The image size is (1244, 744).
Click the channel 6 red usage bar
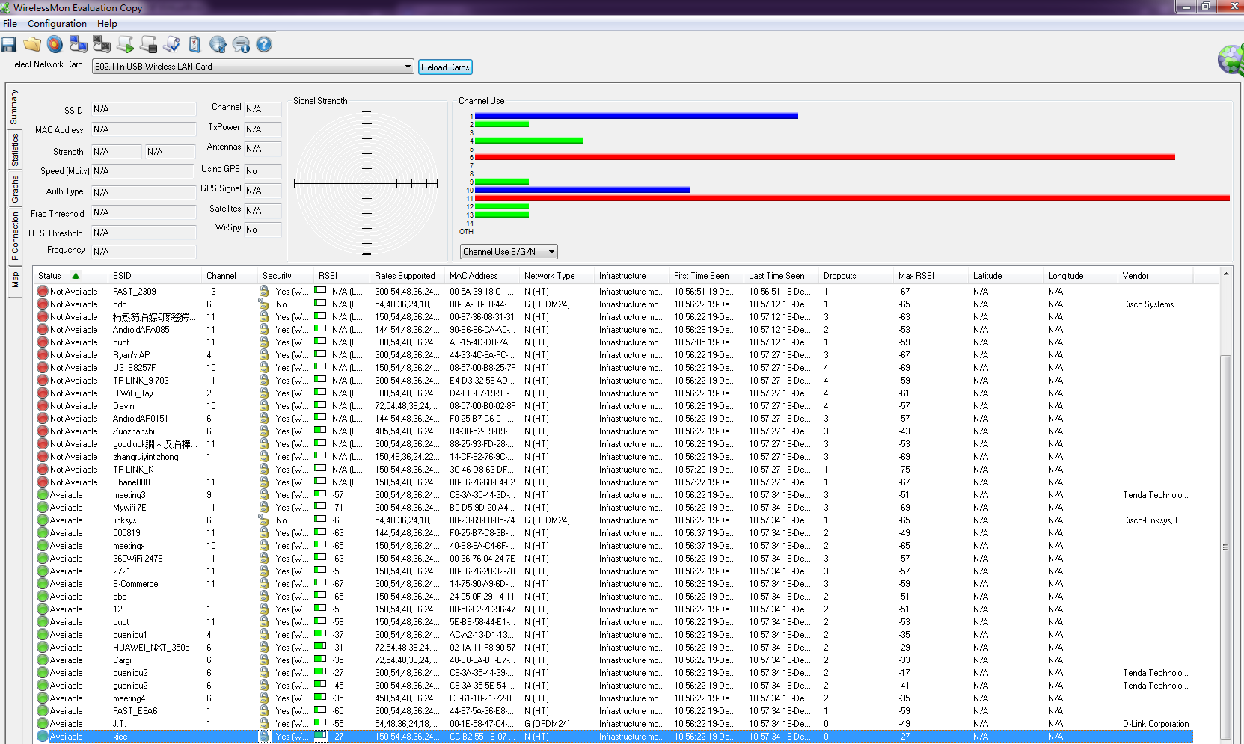click(x=825, y=157)
